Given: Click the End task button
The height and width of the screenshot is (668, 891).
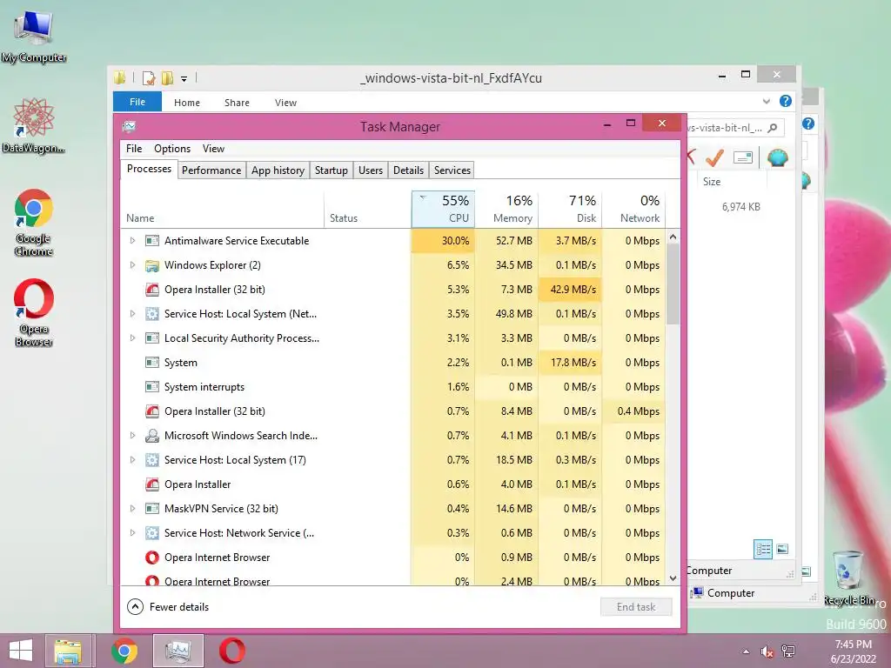Looking at the screenshot, I should [x=636, y=606].
